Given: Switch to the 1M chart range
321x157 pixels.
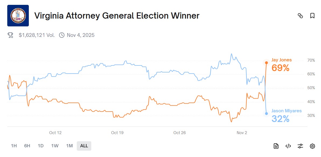Looking at the screenshot, I should [69, 146].
